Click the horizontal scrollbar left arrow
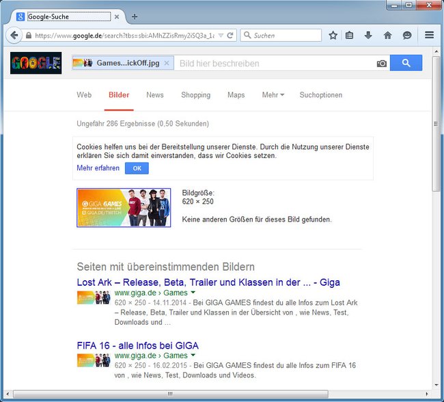 [8, 394]
